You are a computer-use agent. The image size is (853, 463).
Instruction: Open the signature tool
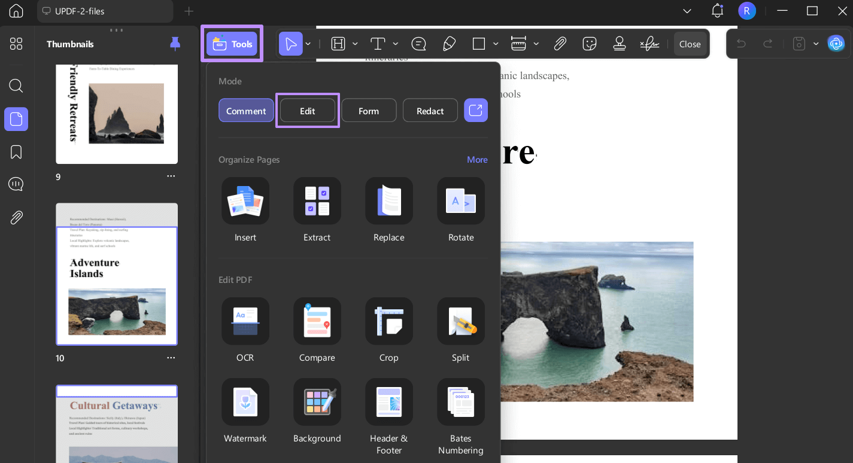coord(649,43)
